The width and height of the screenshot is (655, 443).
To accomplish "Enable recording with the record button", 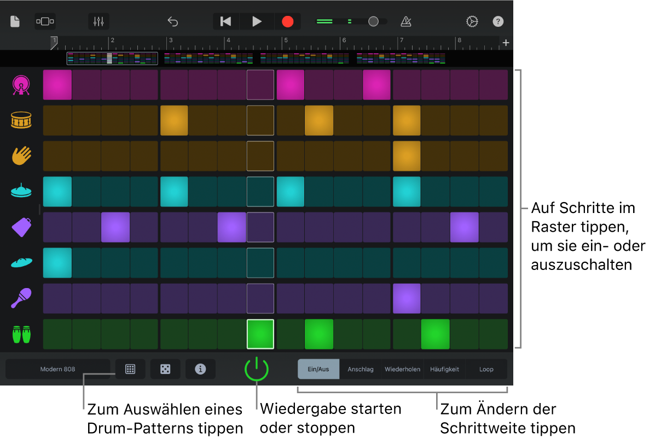I will 288,21.
